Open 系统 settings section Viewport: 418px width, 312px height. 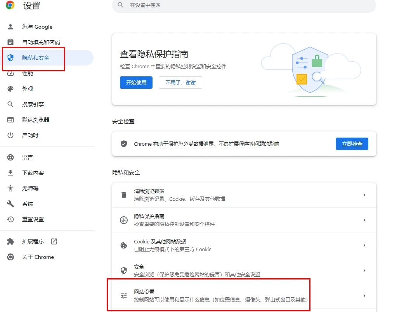[x=47, y=204]
